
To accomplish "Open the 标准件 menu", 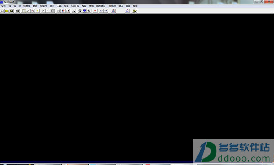I will (x=27, y=6).
